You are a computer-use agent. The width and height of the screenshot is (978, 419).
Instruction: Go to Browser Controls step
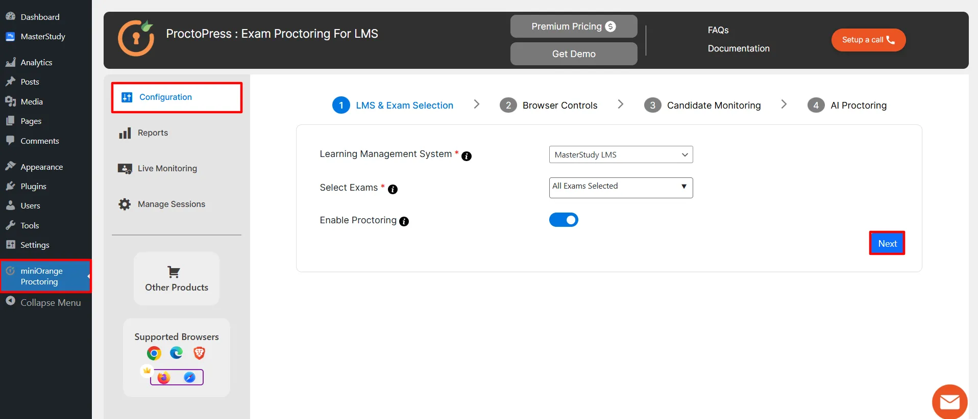549,106
